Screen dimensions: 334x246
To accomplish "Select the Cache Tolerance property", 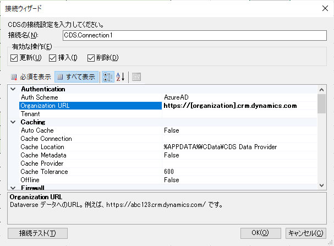I will click(x=91, y=172).
